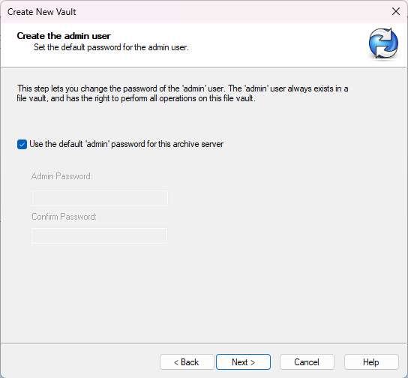The image size is (408, 378).
Task: Click the 'Admin Password:' label
Action: 61,176
